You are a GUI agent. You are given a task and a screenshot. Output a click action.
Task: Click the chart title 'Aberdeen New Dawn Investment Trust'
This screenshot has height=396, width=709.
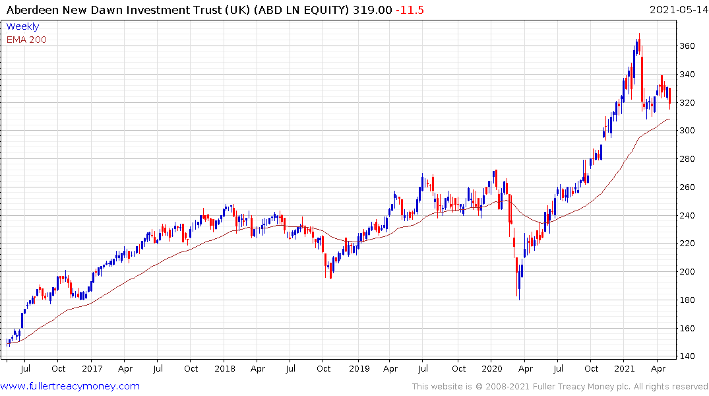[x=115, y=10]
